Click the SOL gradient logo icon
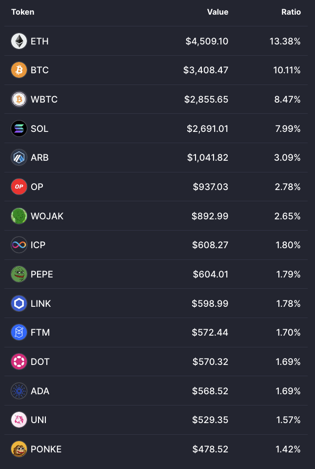Image resolution: width=315 pixels, height=469 pixels. point(19,128)
